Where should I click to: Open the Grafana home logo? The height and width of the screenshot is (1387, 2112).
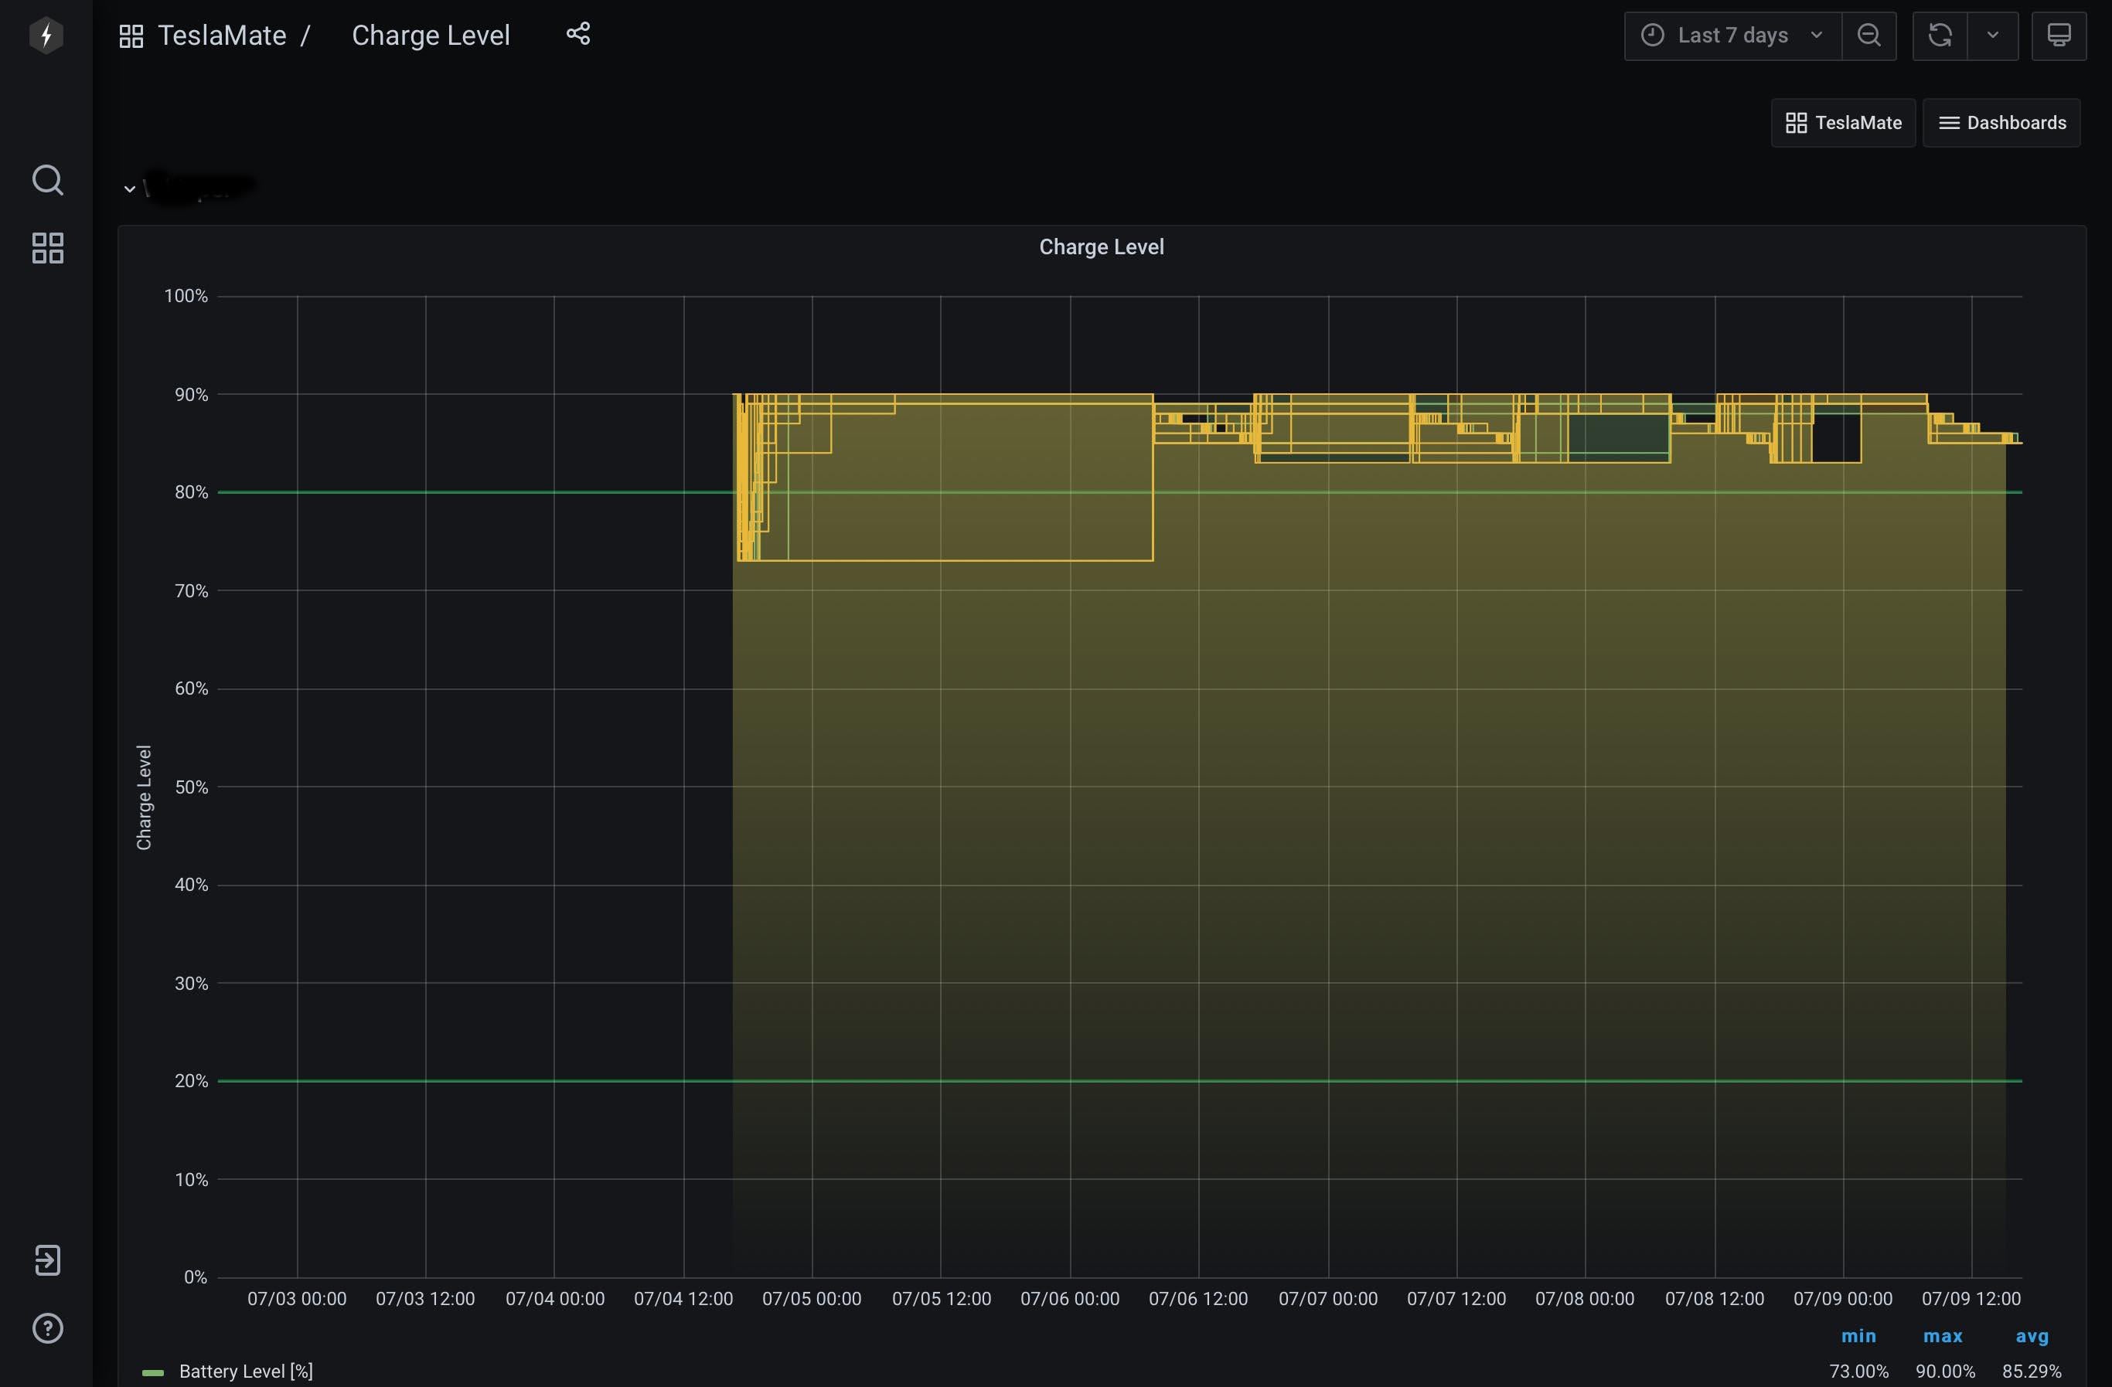click(x=46, y=36)
